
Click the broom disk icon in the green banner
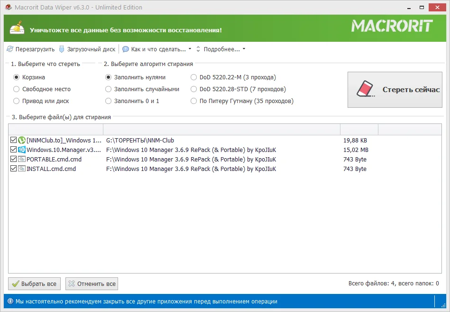click(17, 28)
